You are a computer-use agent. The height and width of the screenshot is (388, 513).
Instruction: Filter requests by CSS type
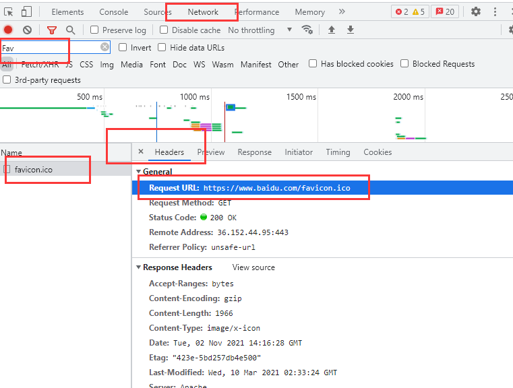(x=86, y=65)
